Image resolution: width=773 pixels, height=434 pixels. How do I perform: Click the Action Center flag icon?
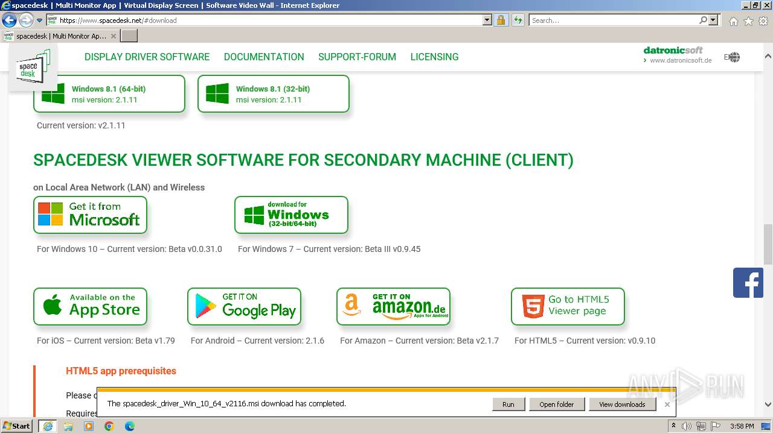click(716, 426)
